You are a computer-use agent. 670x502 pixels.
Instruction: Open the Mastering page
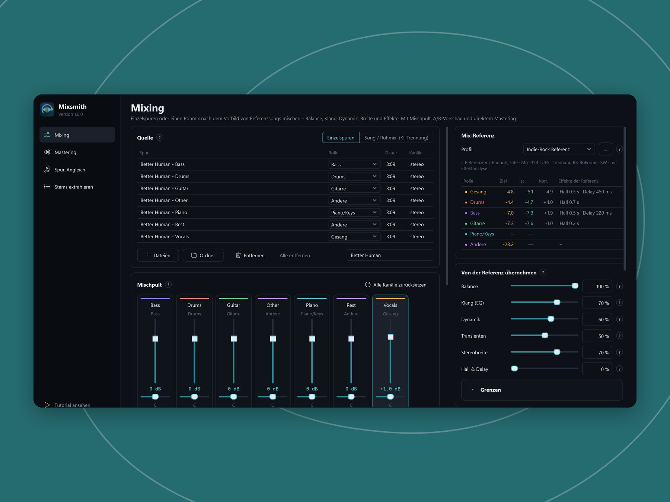click(x=77, y=152)
